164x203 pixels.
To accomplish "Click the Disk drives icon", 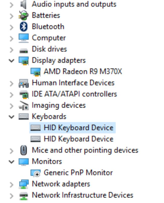I will coord(24,50).
